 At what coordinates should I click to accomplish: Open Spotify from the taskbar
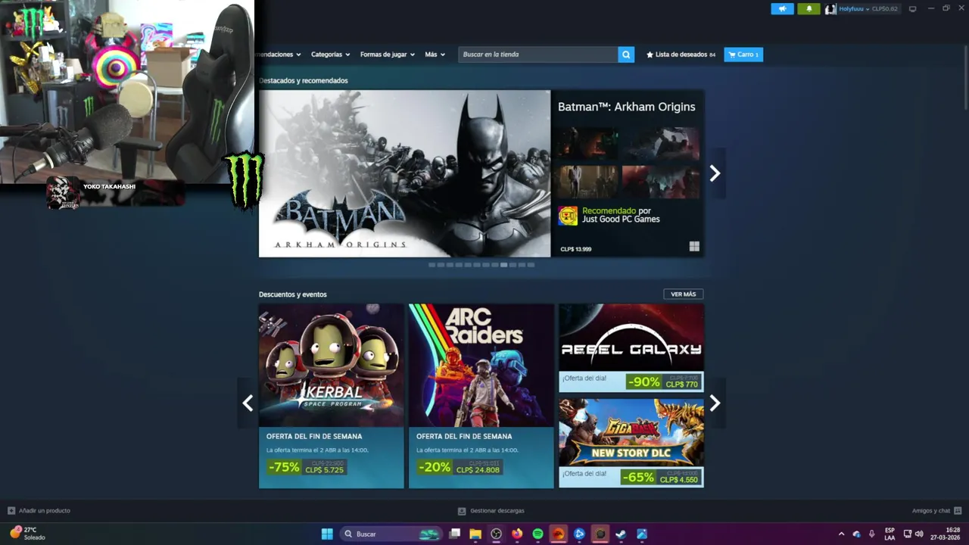(537, 534)
